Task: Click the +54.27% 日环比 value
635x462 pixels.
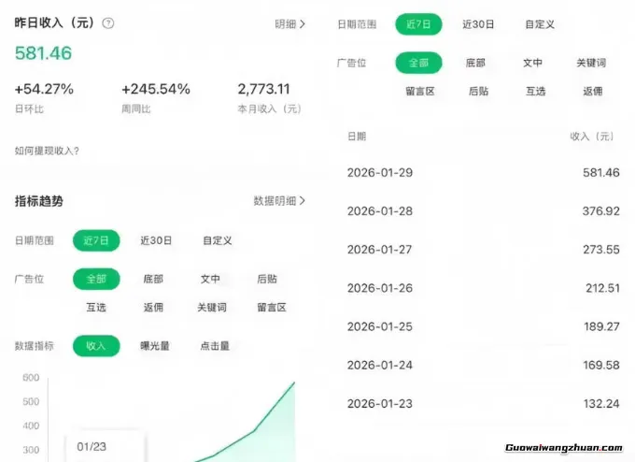Action: (x=44, y=89)
